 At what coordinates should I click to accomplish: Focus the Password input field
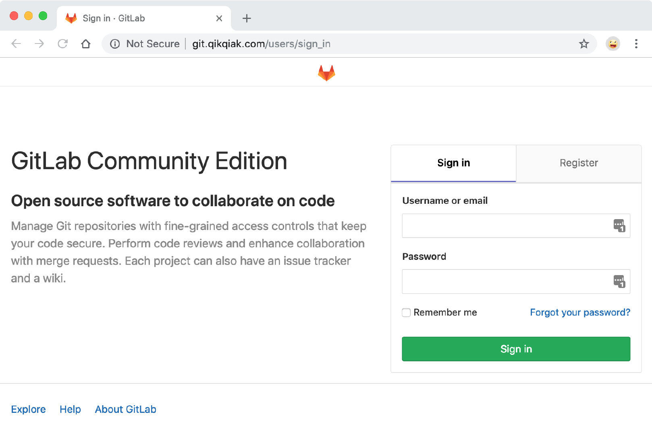(x=516, y=282)
